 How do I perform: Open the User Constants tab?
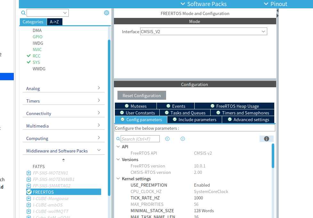click(x=137, y=113)
